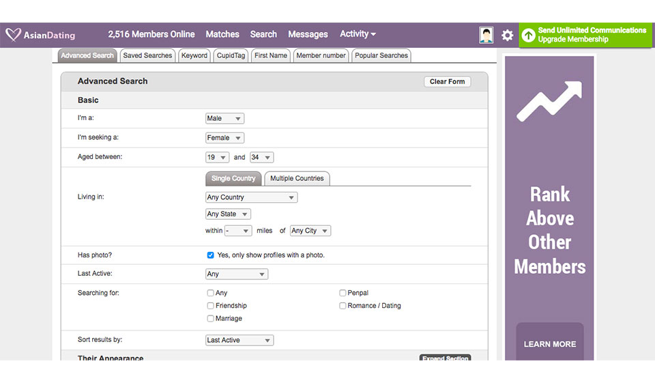Tick the Romance / Dating checkbox
This screenshot has height=383, width=655.
(343, 306)
